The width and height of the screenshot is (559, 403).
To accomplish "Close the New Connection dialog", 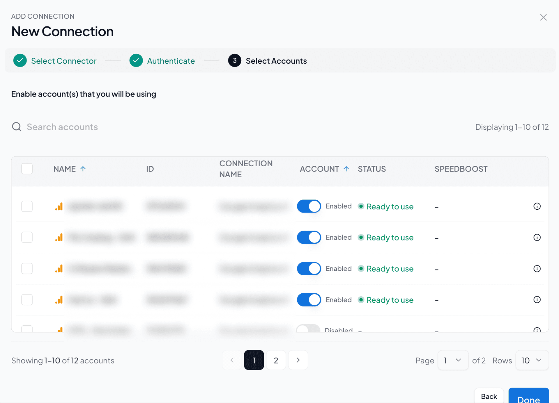I will click(x=543, y=17).
